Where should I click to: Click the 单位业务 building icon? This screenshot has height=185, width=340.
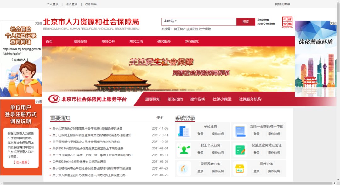coord(184,131)
